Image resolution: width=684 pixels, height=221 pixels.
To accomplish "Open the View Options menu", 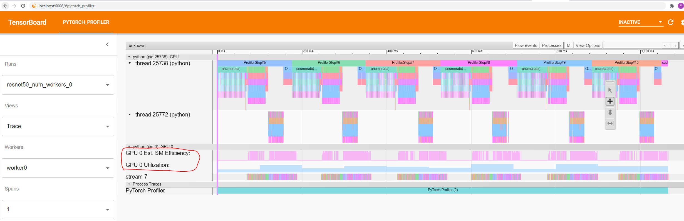I will click(588, 45).
